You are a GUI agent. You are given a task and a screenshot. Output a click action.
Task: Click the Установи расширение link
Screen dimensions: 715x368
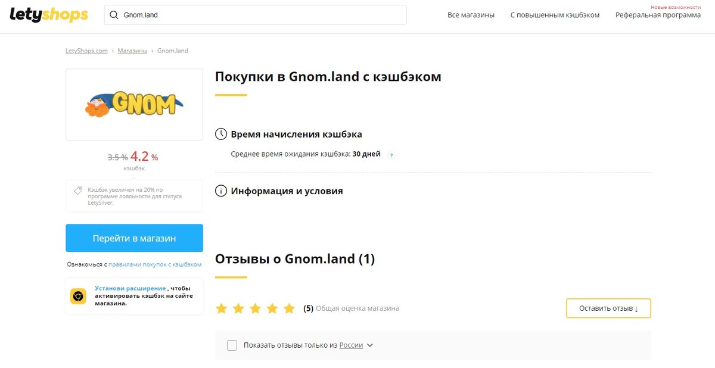(x=130, y=288)
